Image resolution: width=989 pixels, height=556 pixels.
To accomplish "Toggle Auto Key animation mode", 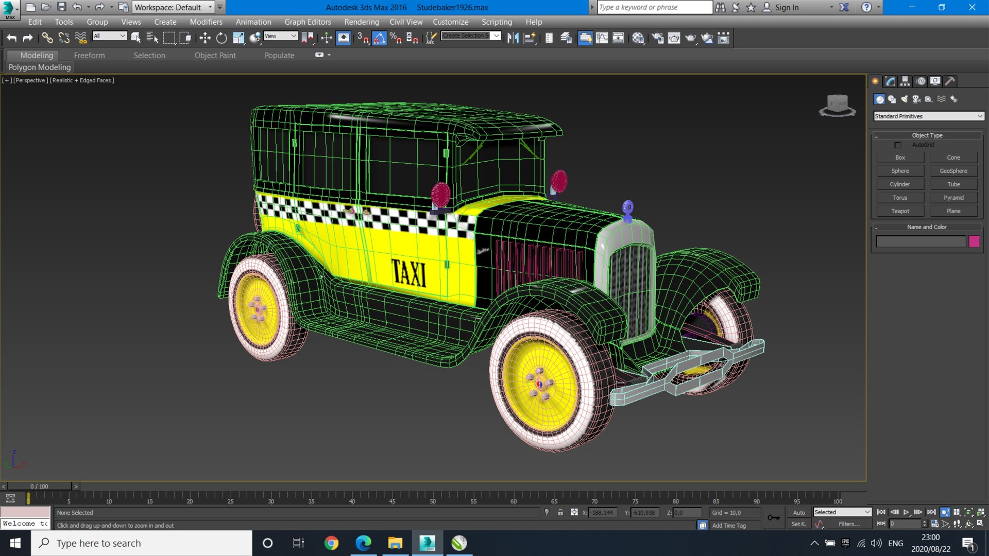I will [799, 512].
